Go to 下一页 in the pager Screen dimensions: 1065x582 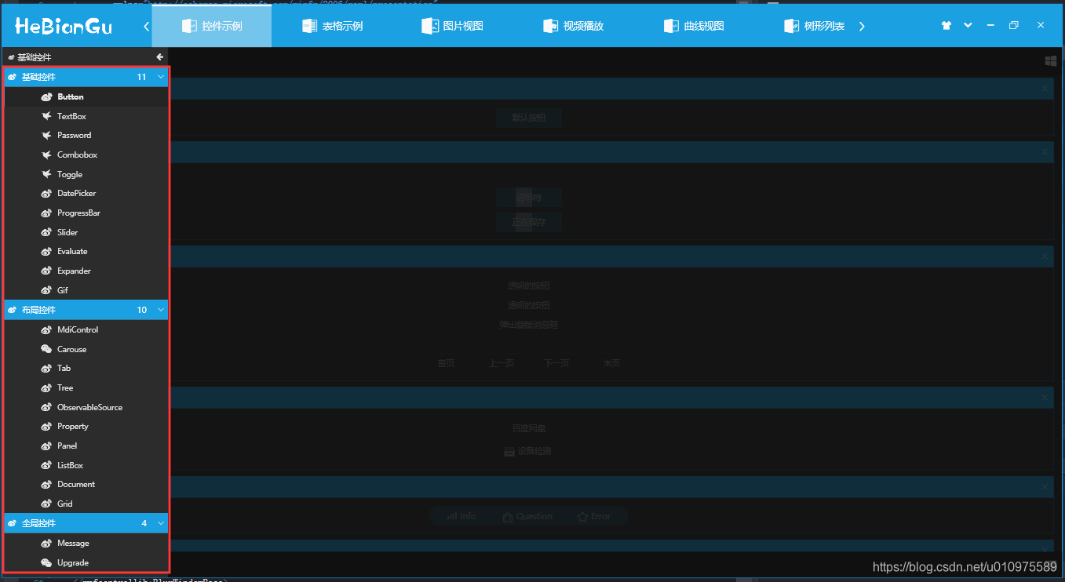(556, 363)
